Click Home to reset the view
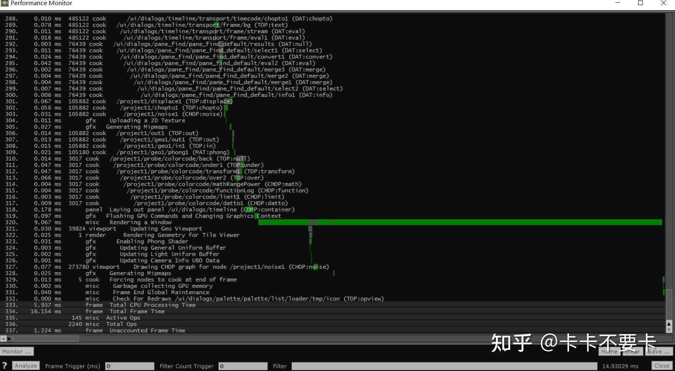This screenshot has height=371, width=675. pos(609,351)
